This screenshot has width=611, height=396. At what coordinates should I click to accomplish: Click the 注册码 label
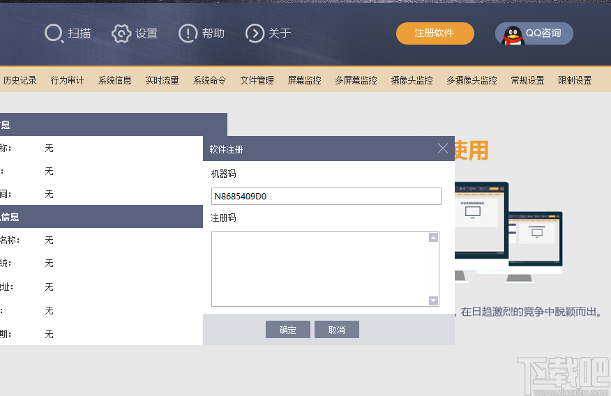click(224, 218)
